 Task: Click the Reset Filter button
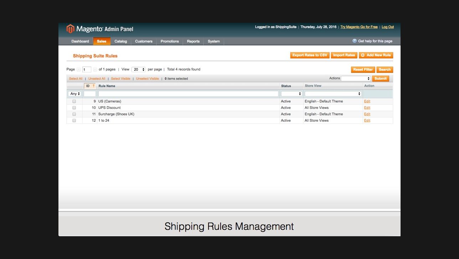[363, 70]
